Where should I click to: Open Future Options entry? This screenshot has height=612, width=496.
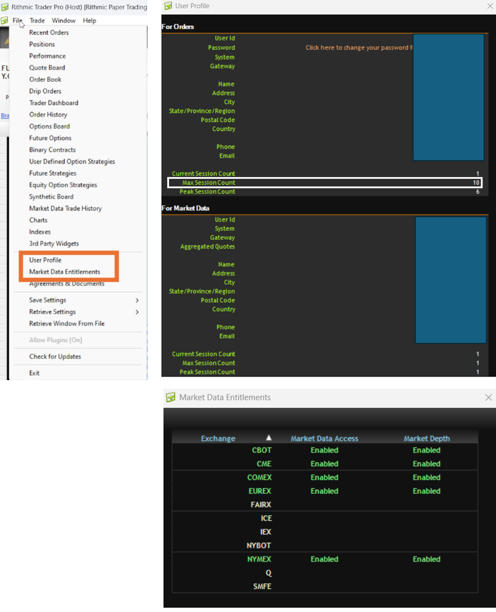tap(50, 138)
